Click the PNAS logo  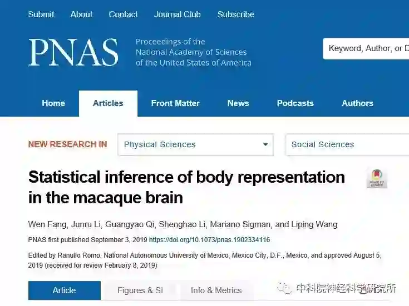tap(73, 52)
